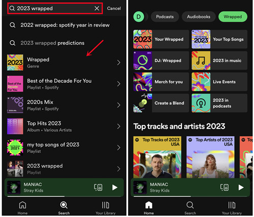Open the profile avatar 'D'

(x=139, y=17)
